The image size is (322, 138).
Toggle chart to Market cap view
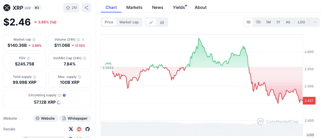click(129, 22)
